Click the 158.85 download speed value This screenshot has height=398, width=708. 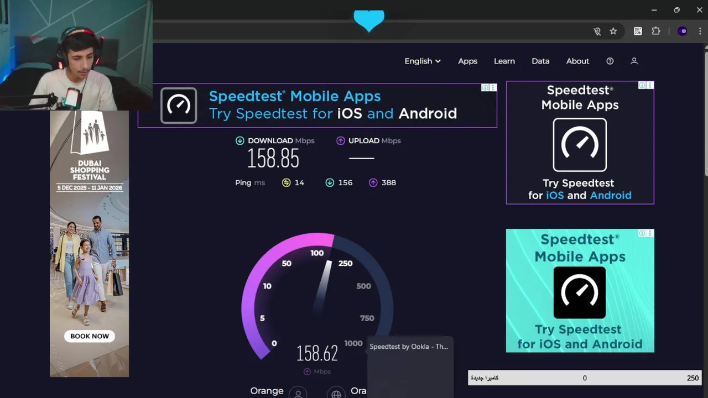[273, 159]
